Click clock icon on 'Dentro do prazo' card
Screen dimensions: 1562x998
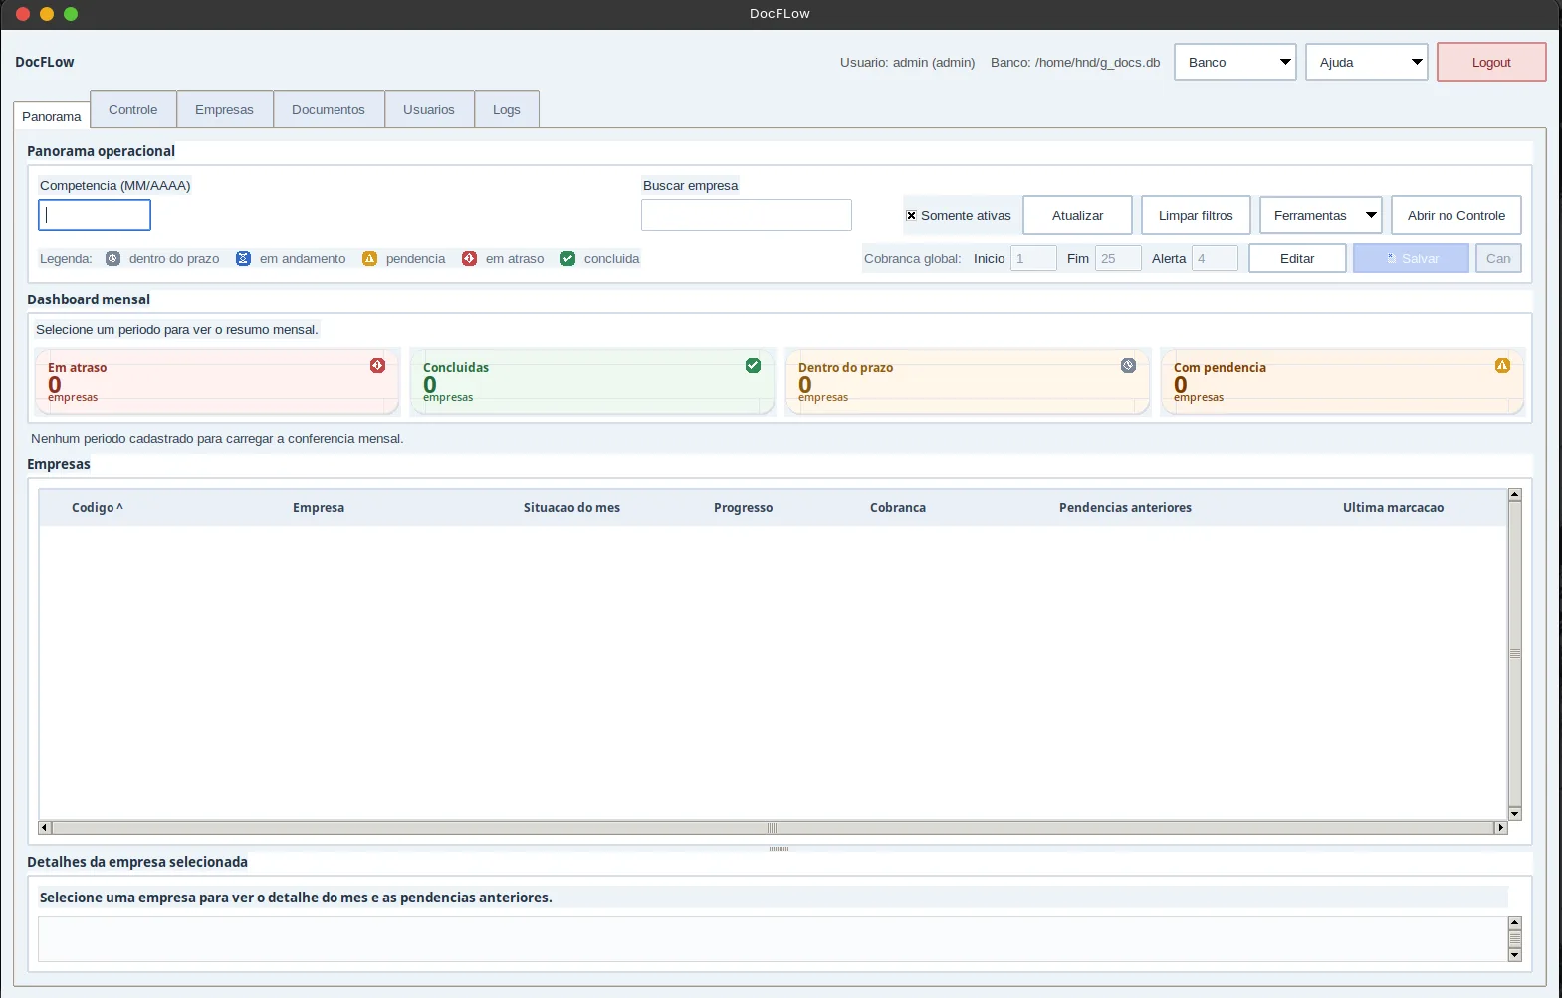point(1128,365)
